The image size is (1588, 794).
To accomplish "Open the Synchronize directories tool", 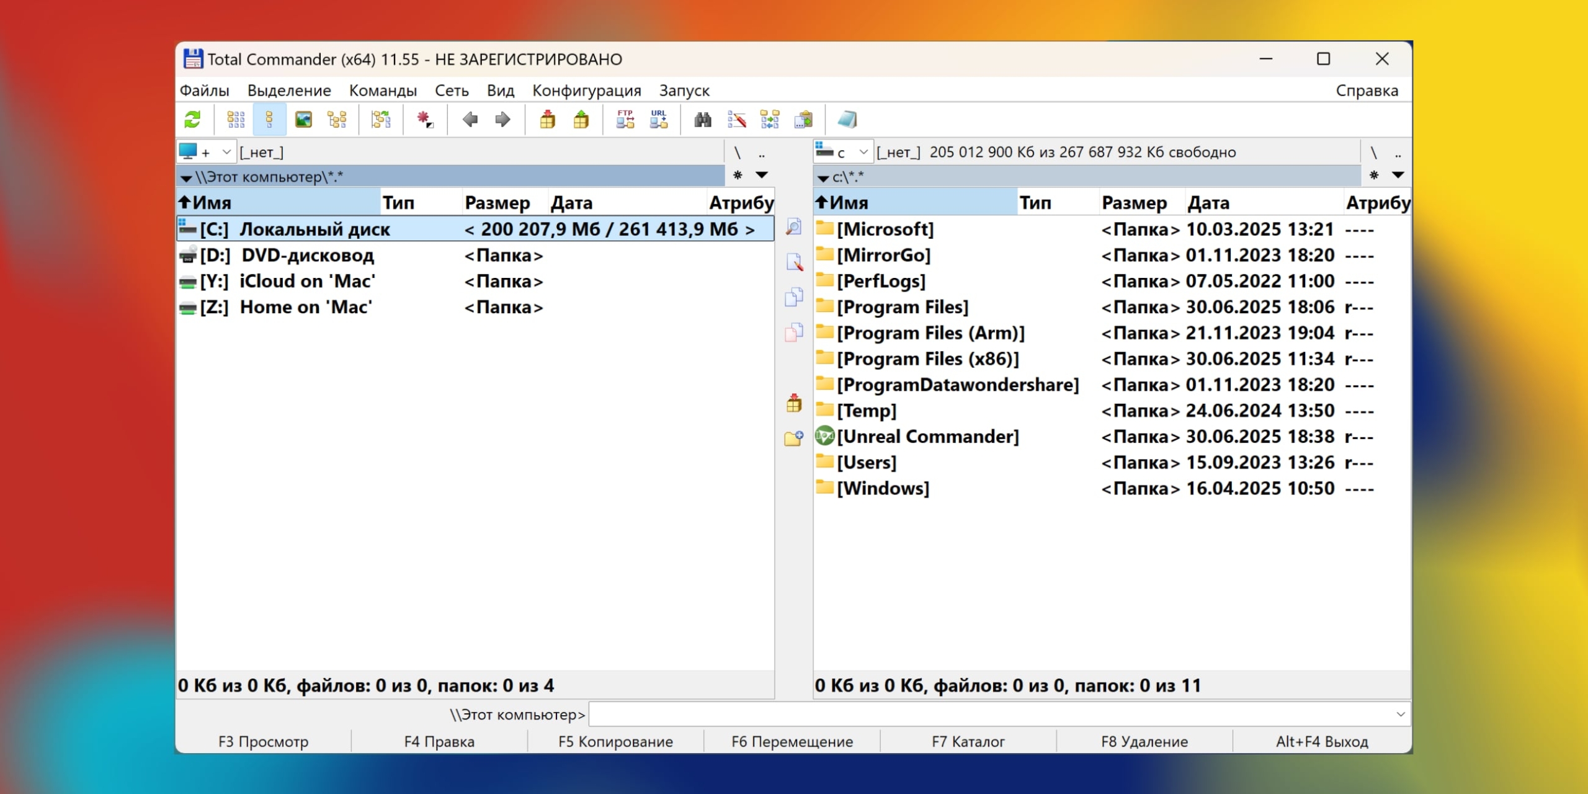I will click(769, 119).
